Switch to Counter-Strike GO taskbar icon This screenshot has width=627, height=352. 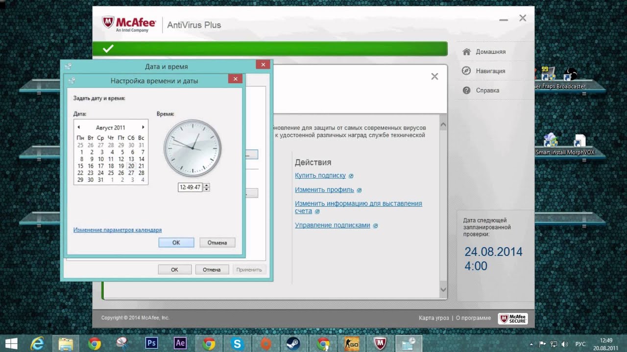(x=351, y=344)
